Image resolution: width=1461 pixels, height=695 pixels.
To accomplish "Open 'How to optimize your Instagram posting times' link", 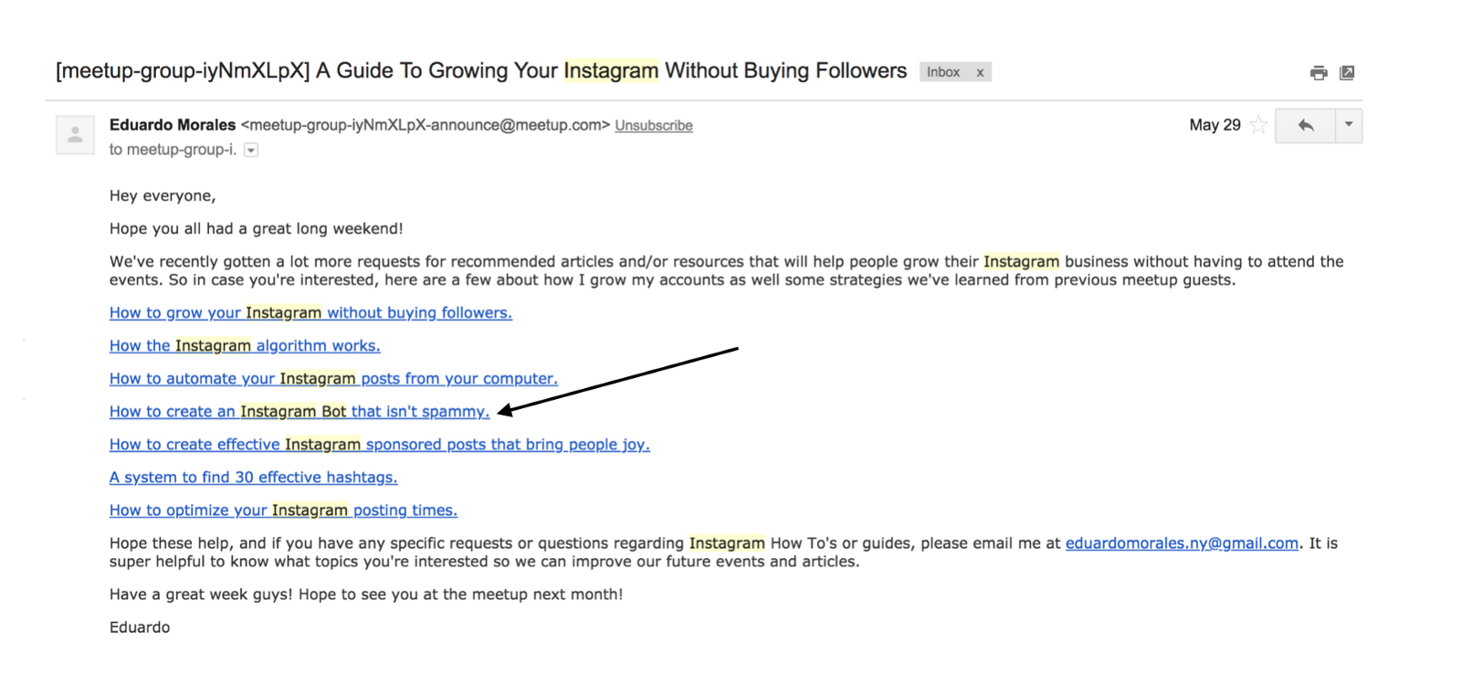I will point(283,510).
